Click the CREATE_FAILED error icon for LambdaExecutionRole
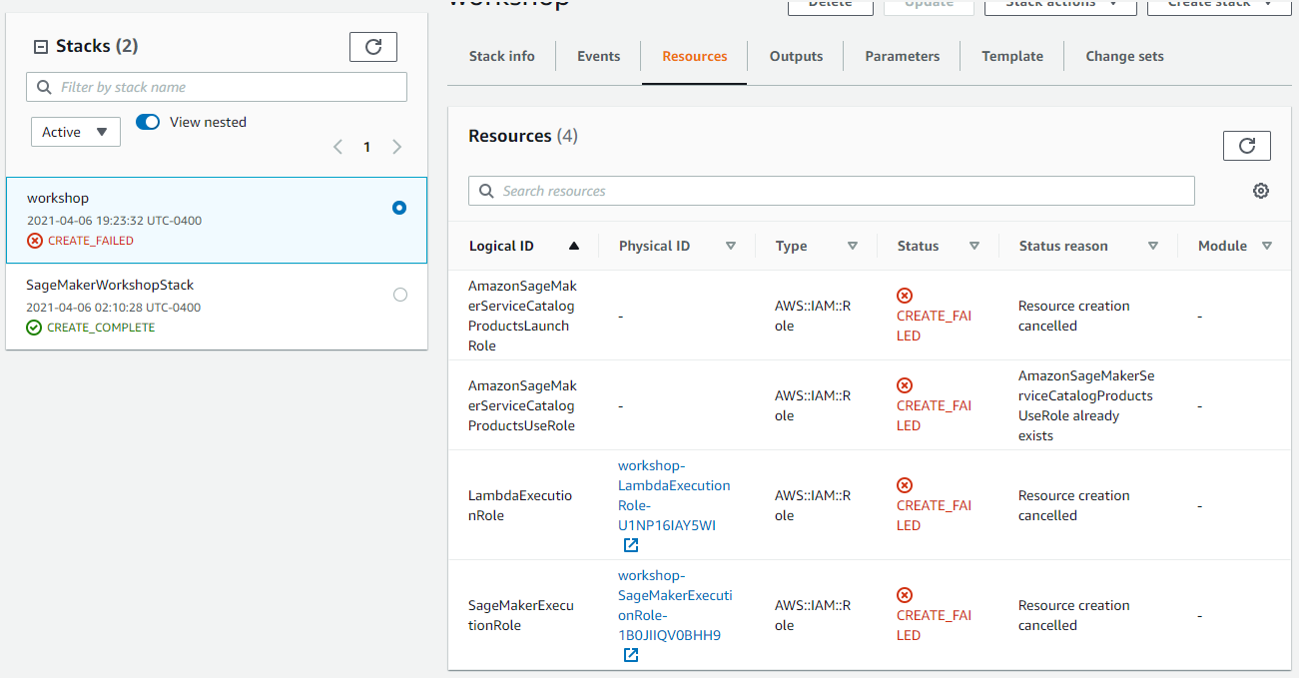Image resolution: width=1299 pixels, height=678 pixels. tap(905, 484)
